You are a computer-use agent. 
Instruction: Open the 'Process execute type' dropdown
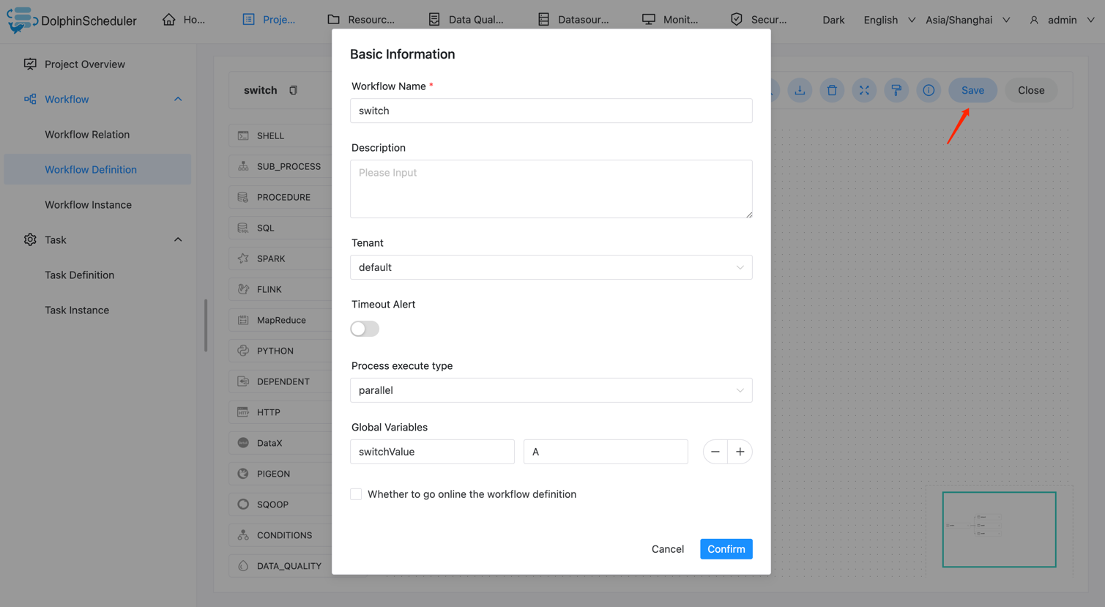(551, 390)
